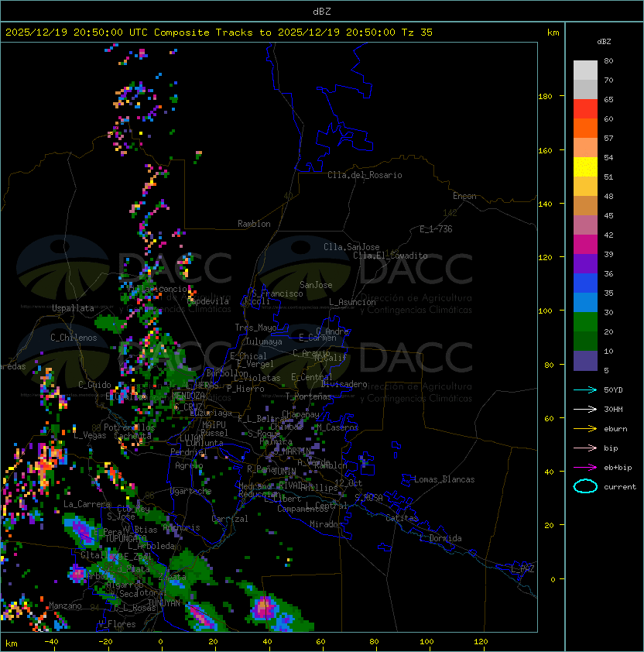Click the 'L_Dormida' map label
The width and height of the screenshot is (644, 652).
pos(440,538)
